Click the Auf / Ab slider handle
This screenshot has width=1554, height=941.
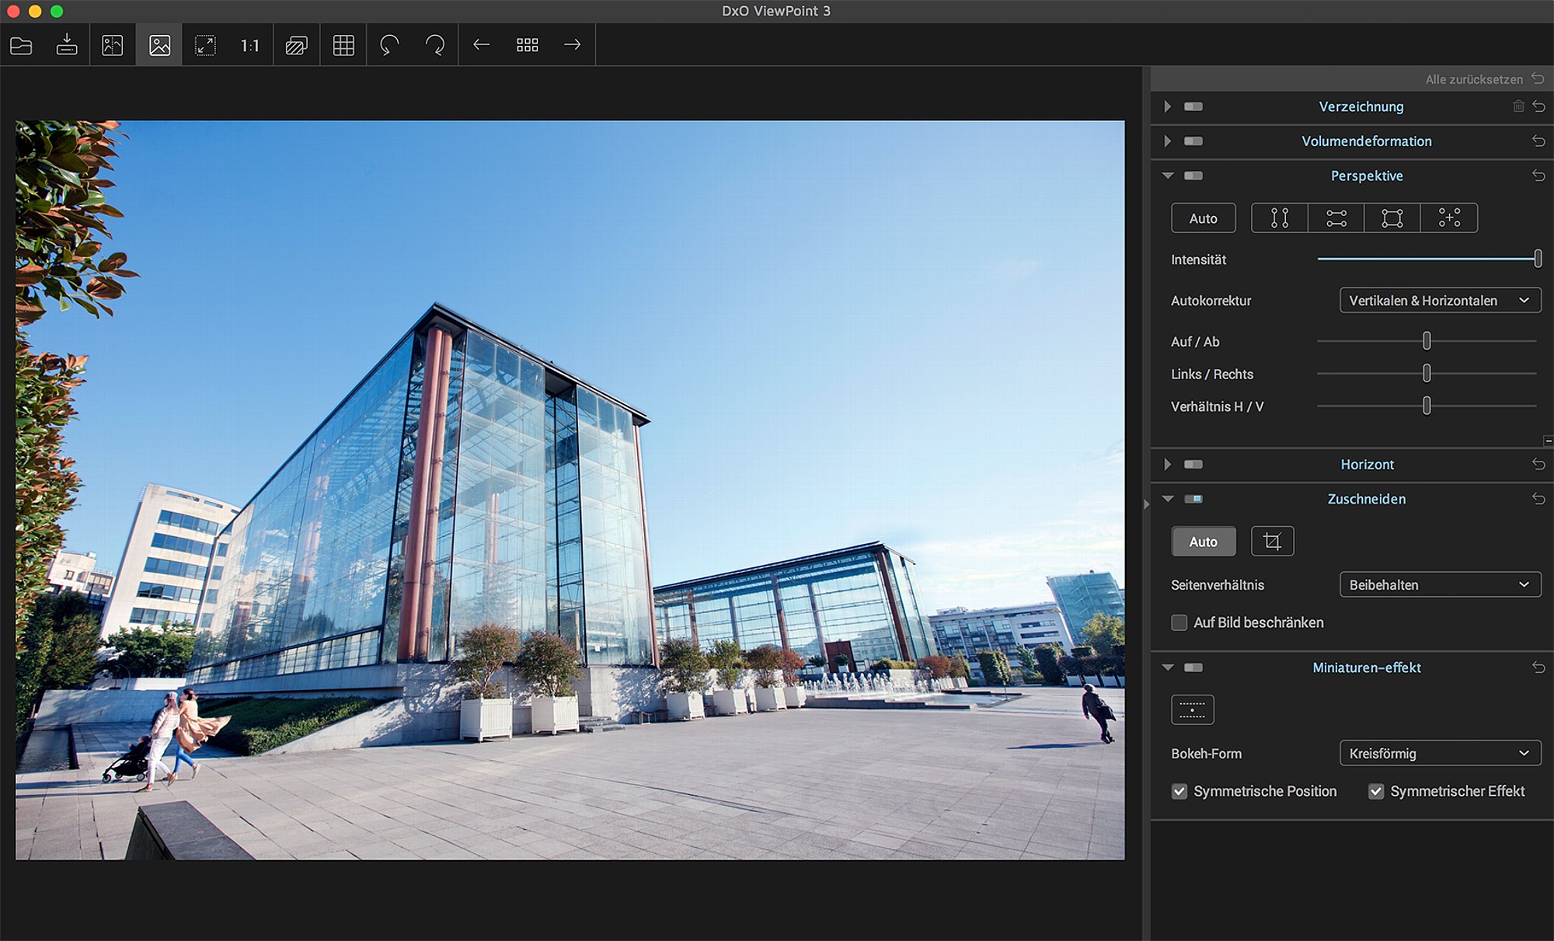1427,340
